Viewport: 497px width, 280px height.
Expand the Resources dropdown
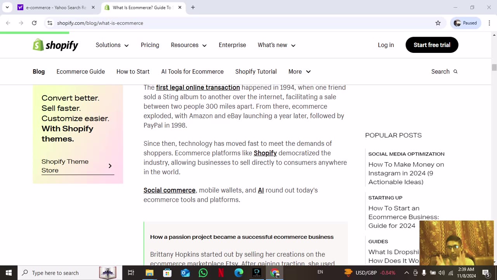click(x=189, y=45)
